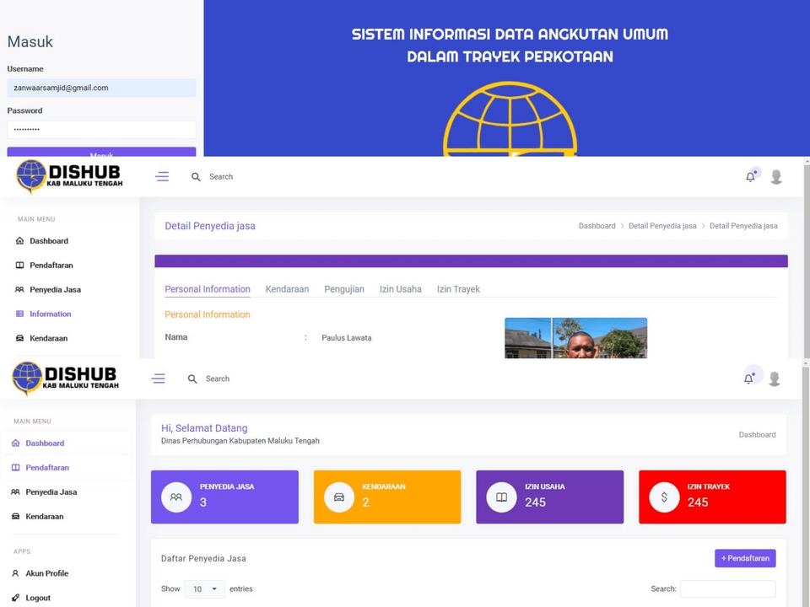Viewport: 810px width, 607px height.
Task: Open the Pengujian tab
Action: (344, 289)
